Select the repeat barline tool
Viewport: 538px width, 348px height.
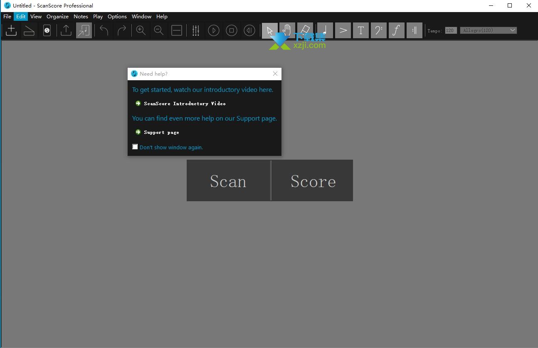[x=415, y=30]
